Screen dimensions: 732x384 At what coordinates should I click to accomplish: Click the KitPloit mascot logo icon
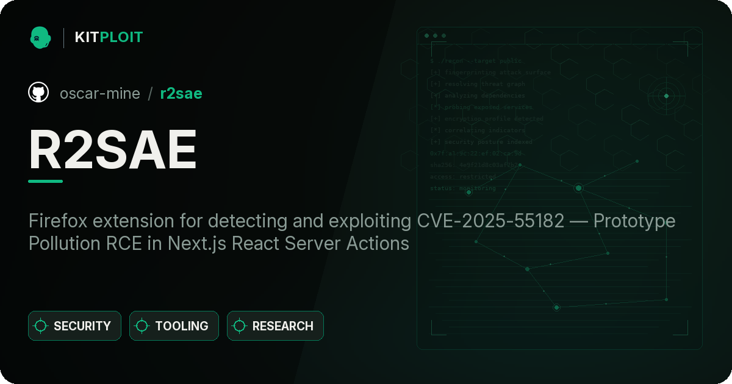coord(40,37)
